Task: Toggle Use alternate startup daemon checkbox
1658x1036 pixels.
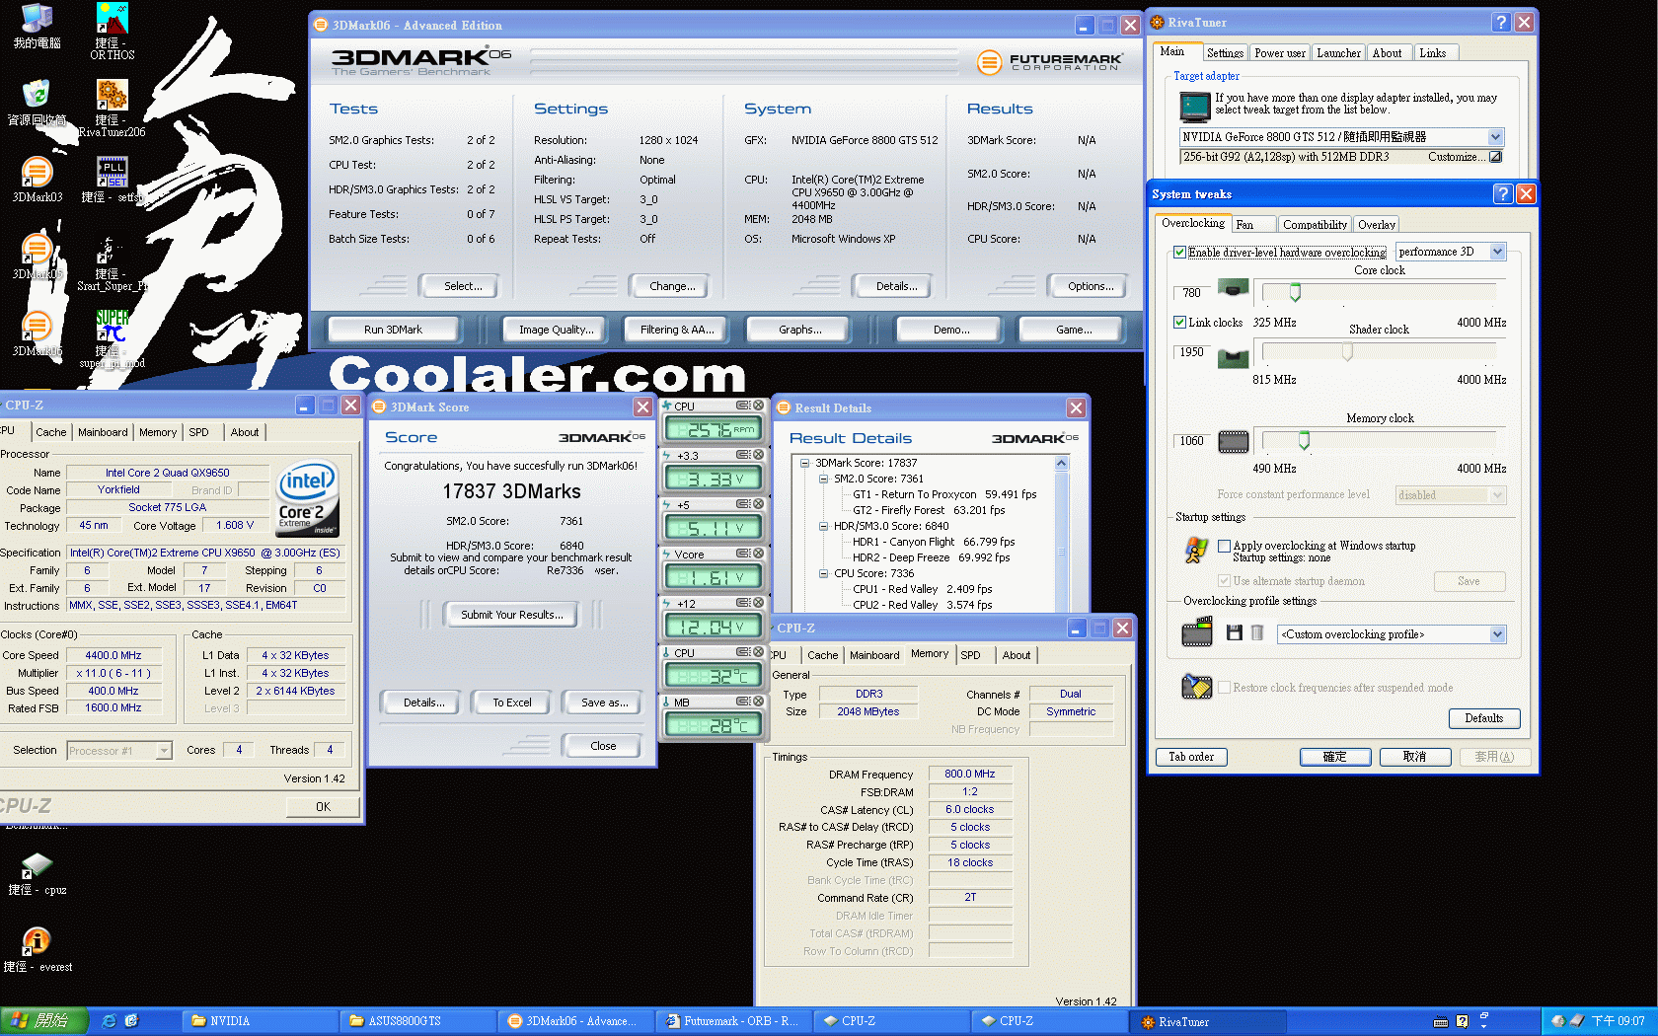Action: click(1224, 581)
